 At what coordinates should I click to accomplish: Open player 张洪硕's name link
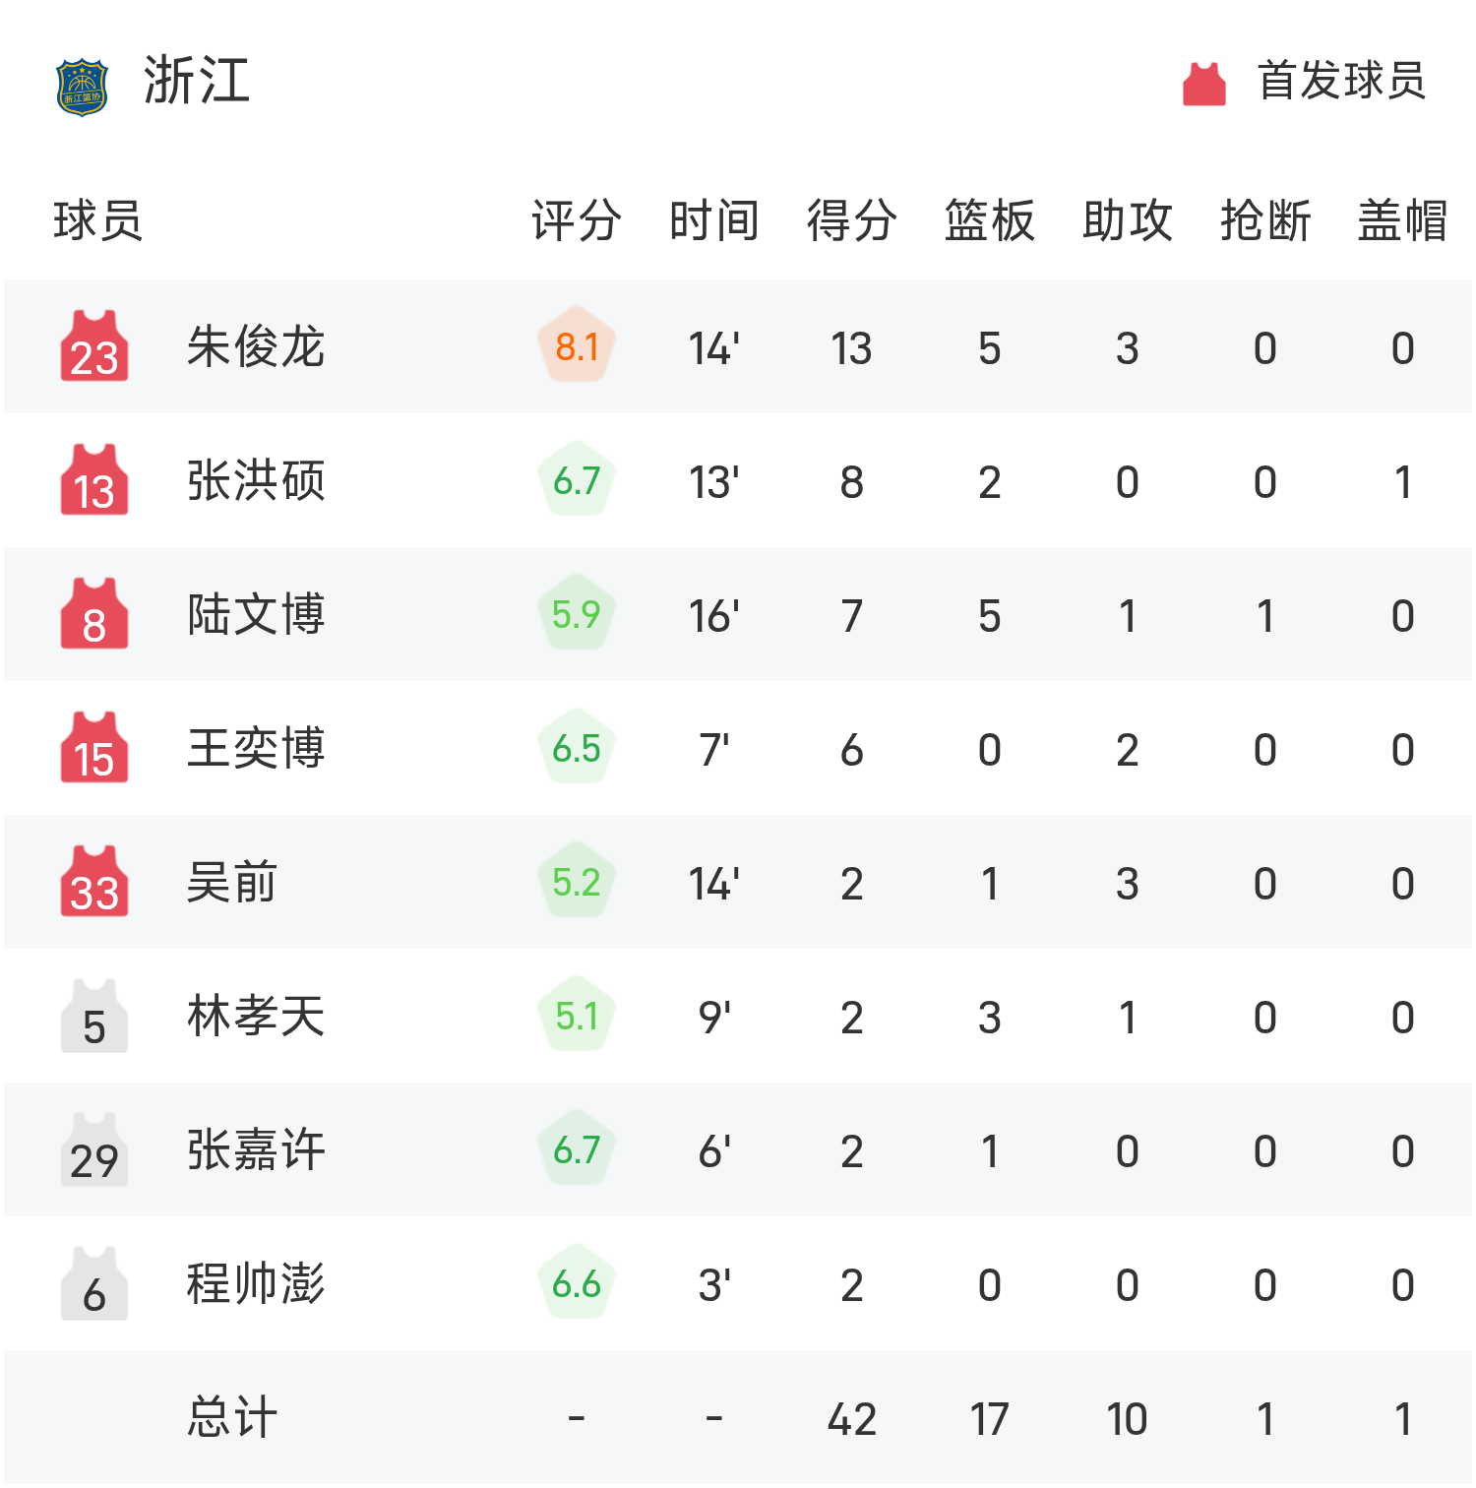pos(256,481)
